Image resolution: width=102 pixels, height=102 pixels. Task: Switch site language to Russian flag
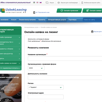pyautogui.click(x=41, y=3)
